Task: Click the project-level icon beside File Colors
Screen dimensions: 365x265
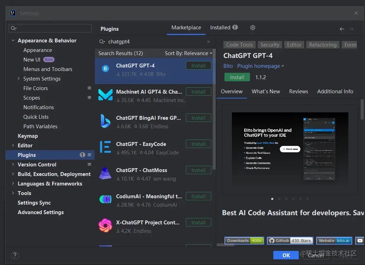Action: point(89,88)
